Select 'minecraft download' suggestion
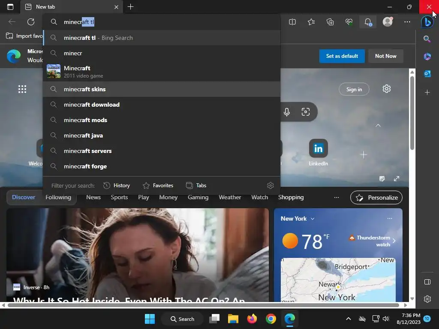Viewport: 439px width, 329px height. tap(162, 105)
